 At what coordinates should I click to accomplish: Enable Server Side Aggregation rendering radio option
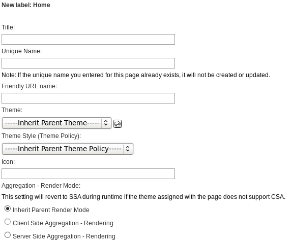8,235
